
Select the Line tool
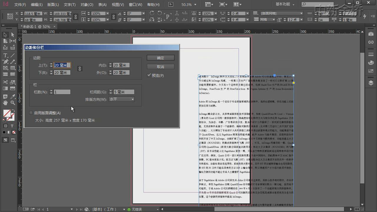tap(13, 55)
